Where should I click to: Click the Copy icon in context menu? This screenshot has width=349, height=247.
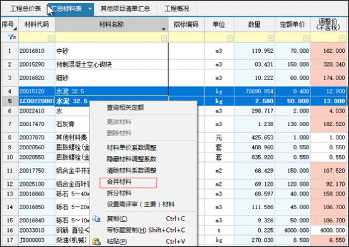96,219
